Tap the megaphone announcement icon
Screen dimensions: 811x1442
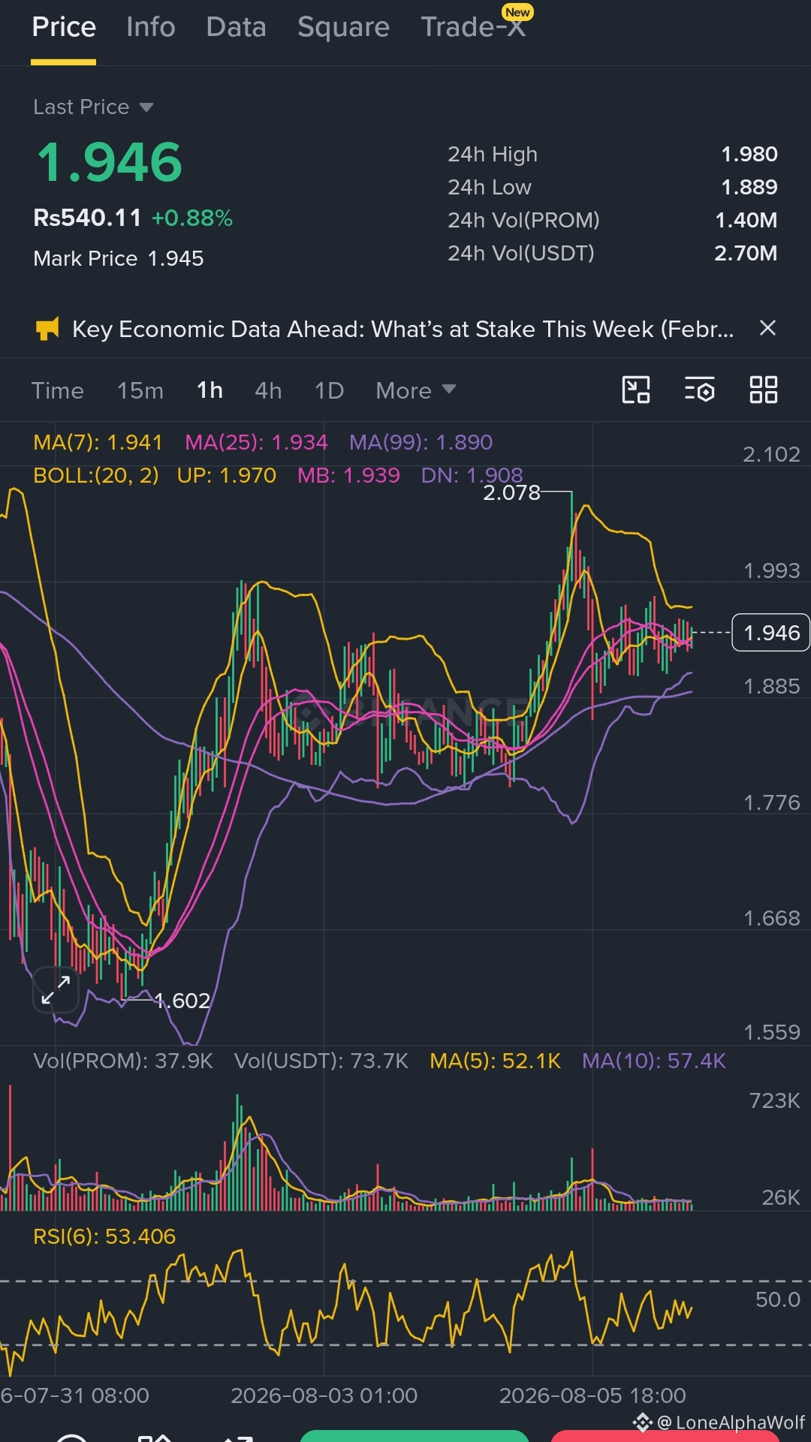pos(47,329)
